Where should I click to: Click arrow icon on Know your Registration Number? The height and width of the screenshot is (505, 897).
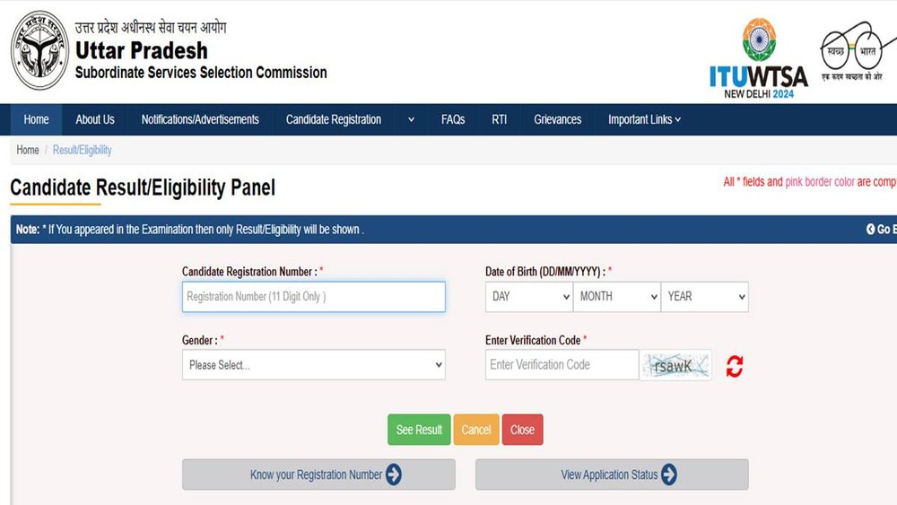[394, 475]
